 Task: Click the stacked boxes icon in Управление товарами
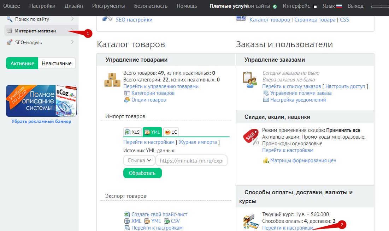pyautogui.click(x=112, y=80)
